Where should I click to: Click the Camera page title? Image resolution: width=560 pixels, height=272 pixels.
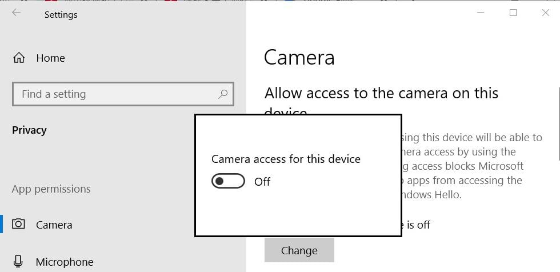(x=299, y=58)
